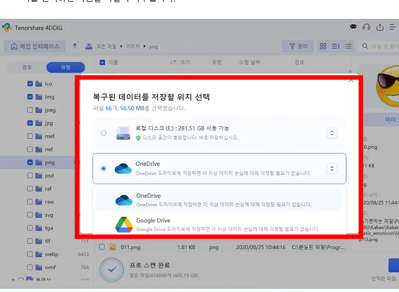Click the Tenorshare 4DDiG logo icon
Viewport: 399px width, 292px height.
(7, 28)
